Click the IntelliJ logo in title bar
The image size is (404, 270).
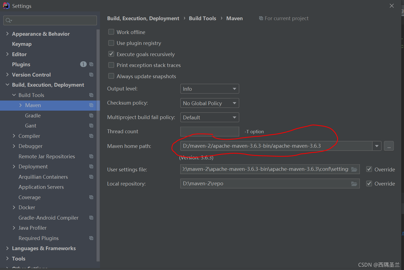[x=6, y=6]
